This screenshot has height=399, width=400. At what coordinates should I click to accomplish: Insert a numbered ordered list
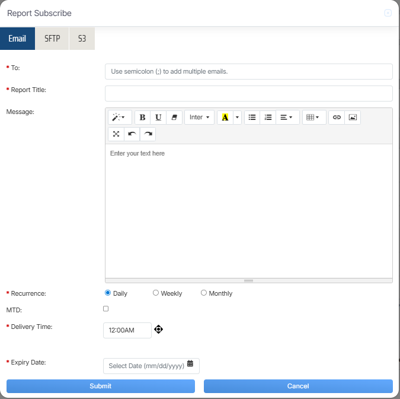268,118
